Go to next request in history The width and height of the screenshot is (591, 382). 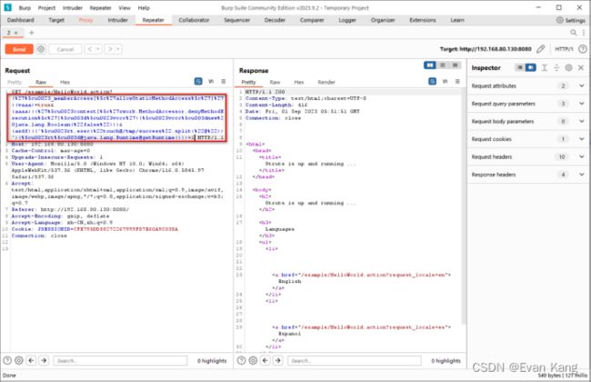tap(110, 49)
